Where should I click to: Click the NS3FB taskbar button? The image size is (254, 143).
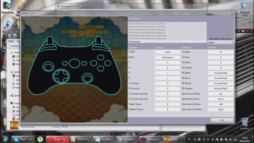[174, 139]
